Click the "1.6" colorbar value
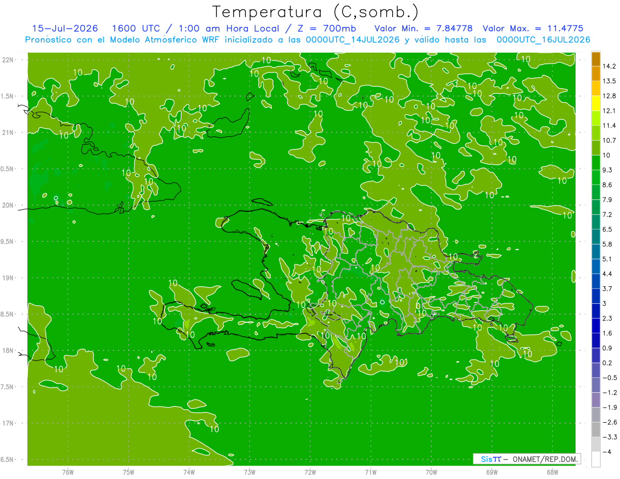The width and height of the screenshot is (620, 479). pyautogui.click(x=607, y=333)
